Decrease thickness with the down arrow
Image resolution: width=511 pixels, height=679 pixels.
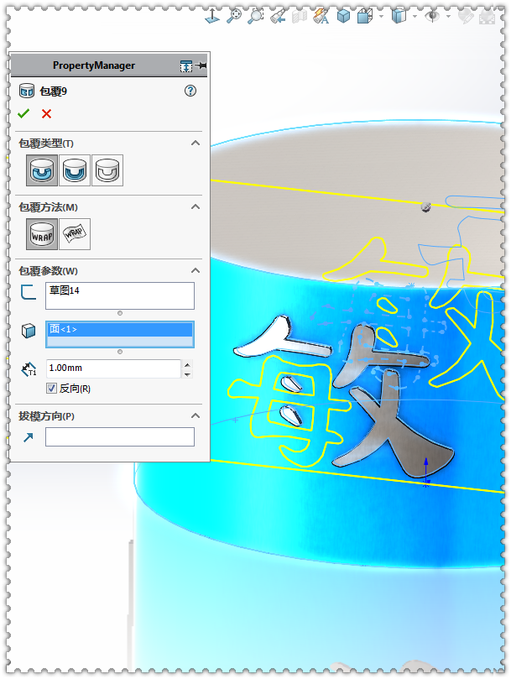tap(187, 373)
